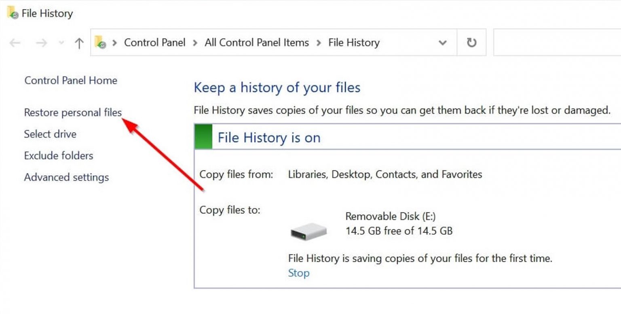Click the Stop link to pause saving
The height and width of the screenshot is (314, 621).
coord(298,273)
